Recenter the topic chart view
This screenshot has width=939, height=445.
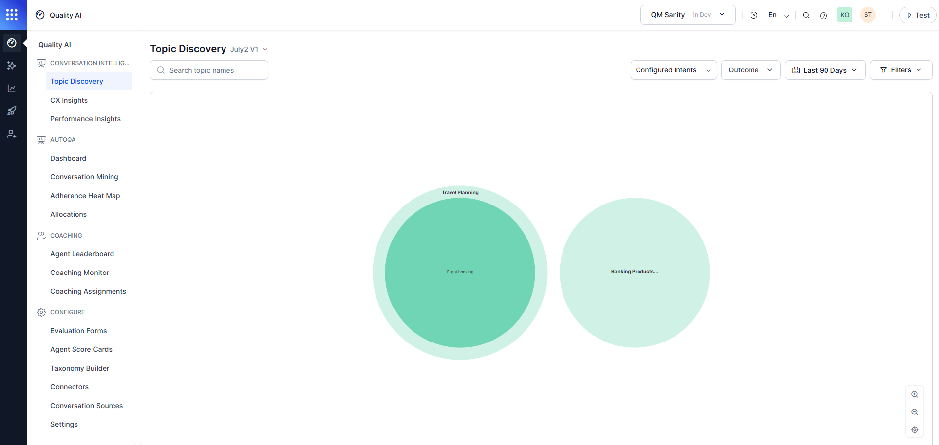pos(915,430)
